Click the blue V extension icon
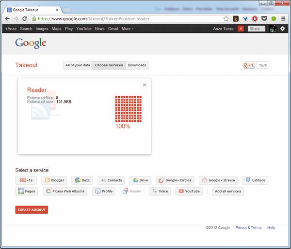The height and width of the screenshot is (249, 291). [245, 19]
